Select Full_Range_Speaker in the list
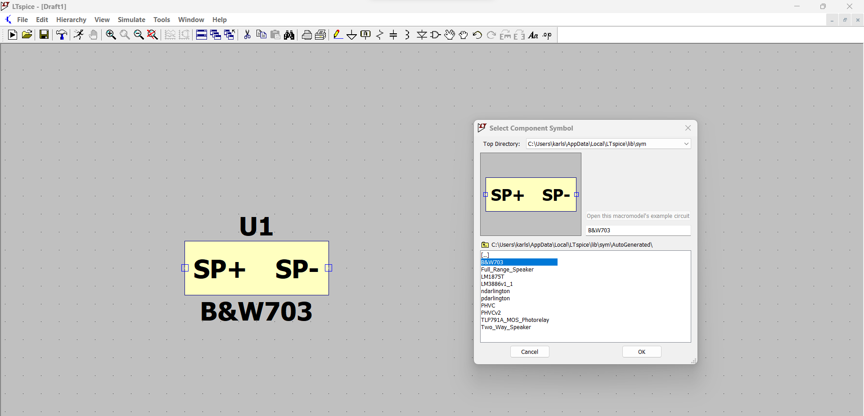The width and height of the screenshot is (864, 416). tap(508, 270)
